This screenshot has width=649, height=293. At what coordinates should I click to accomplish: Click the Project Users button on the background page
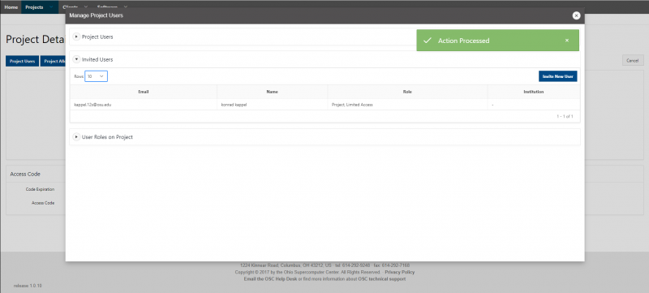(23, 61)
